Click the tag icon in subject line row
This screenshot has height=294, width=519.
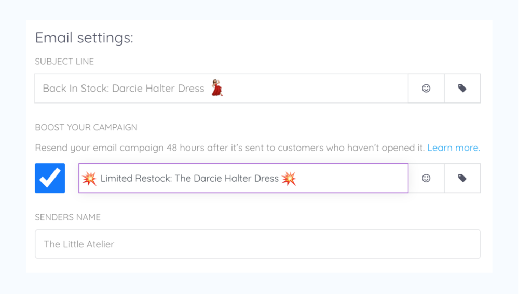pyautogui.click(x=462, y=89)
